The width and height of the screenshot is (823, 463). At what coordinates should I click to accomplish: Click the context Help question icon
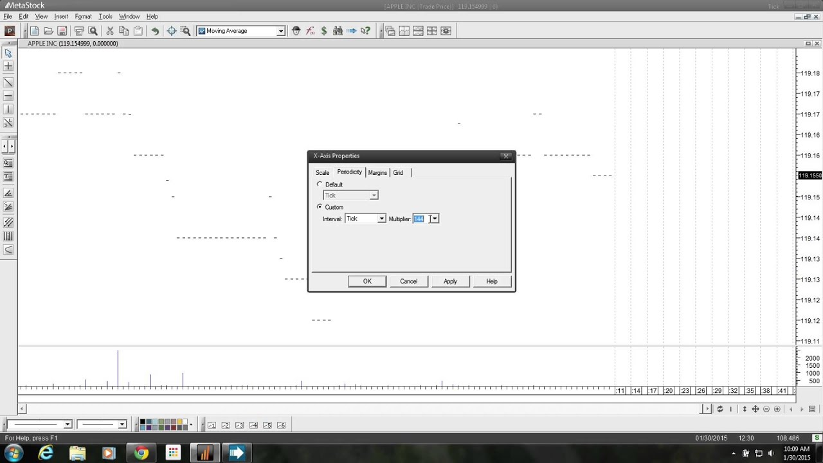click(x=365, y=31)
